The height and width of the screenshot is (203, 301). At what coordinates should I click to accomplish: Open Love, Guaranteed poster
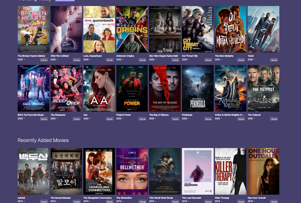(99, 29)
